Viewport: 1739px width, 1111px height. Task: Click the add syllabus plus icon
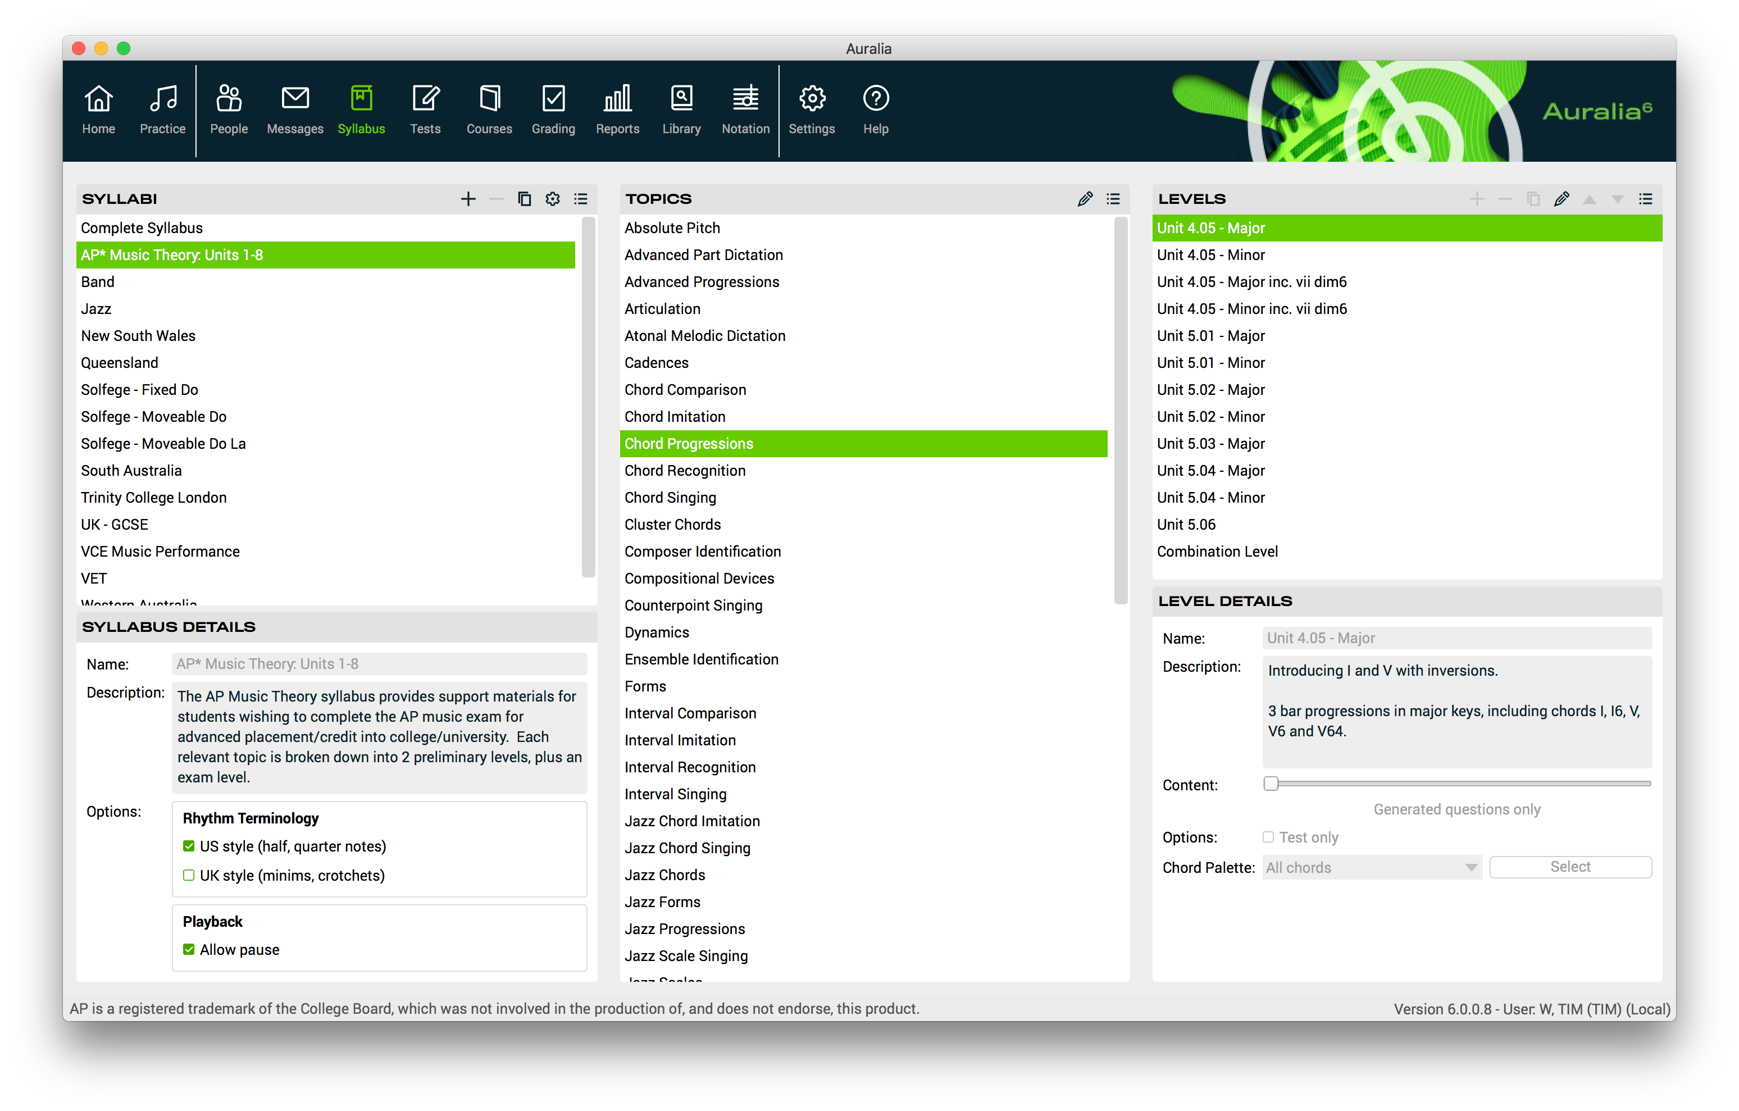[x=468, y=199]
